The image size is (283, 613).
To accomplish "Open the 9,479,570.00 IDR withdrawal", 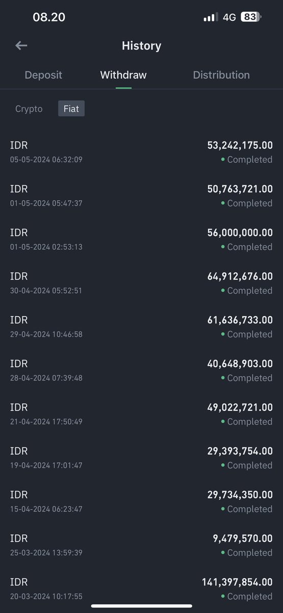I will tap(141, 545).
